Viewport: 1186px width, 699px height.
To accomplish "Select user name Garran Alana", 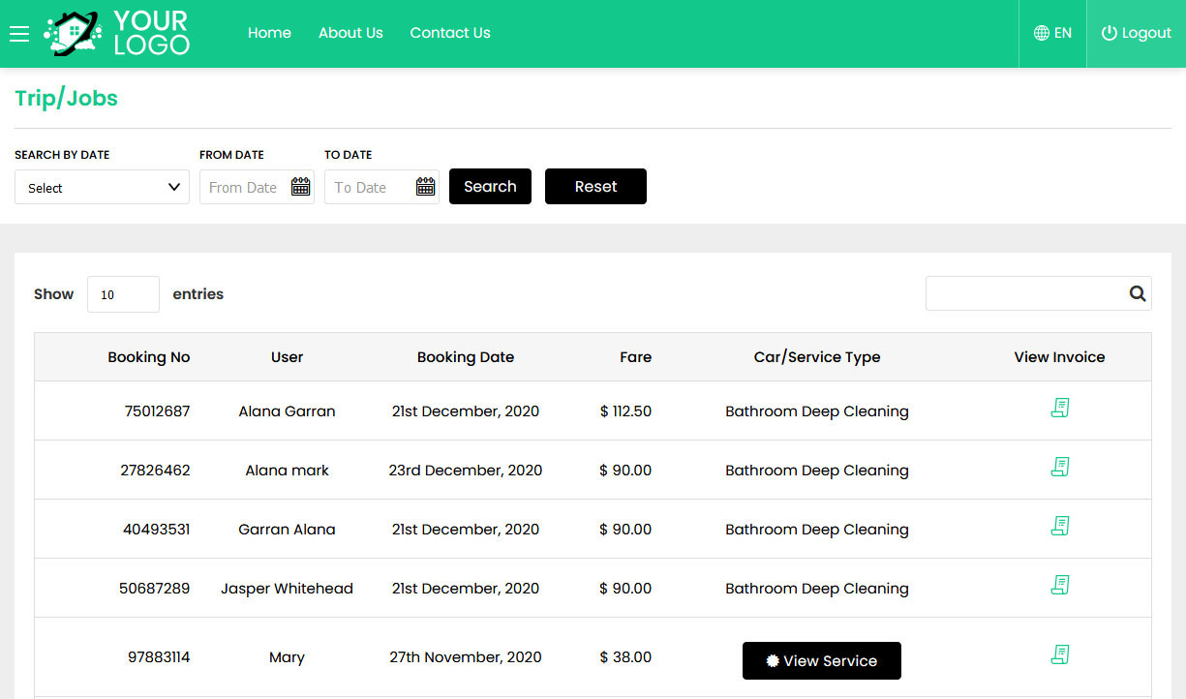I will (288, 530).
